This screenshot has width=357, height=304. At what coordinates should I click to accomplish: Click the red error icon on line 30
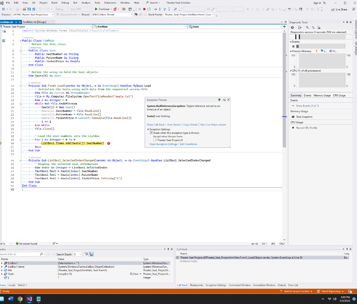pos(109,143)
